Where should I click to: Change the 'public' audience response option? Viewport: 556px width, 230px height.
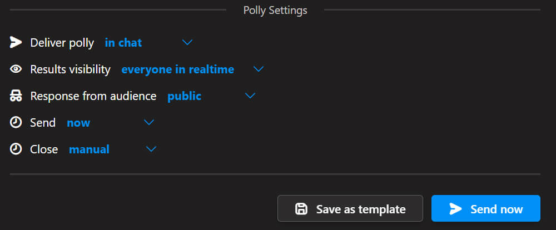tap(184, 96)
